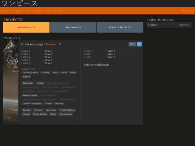Click the PROJECT 1 heading

point(12,38)
